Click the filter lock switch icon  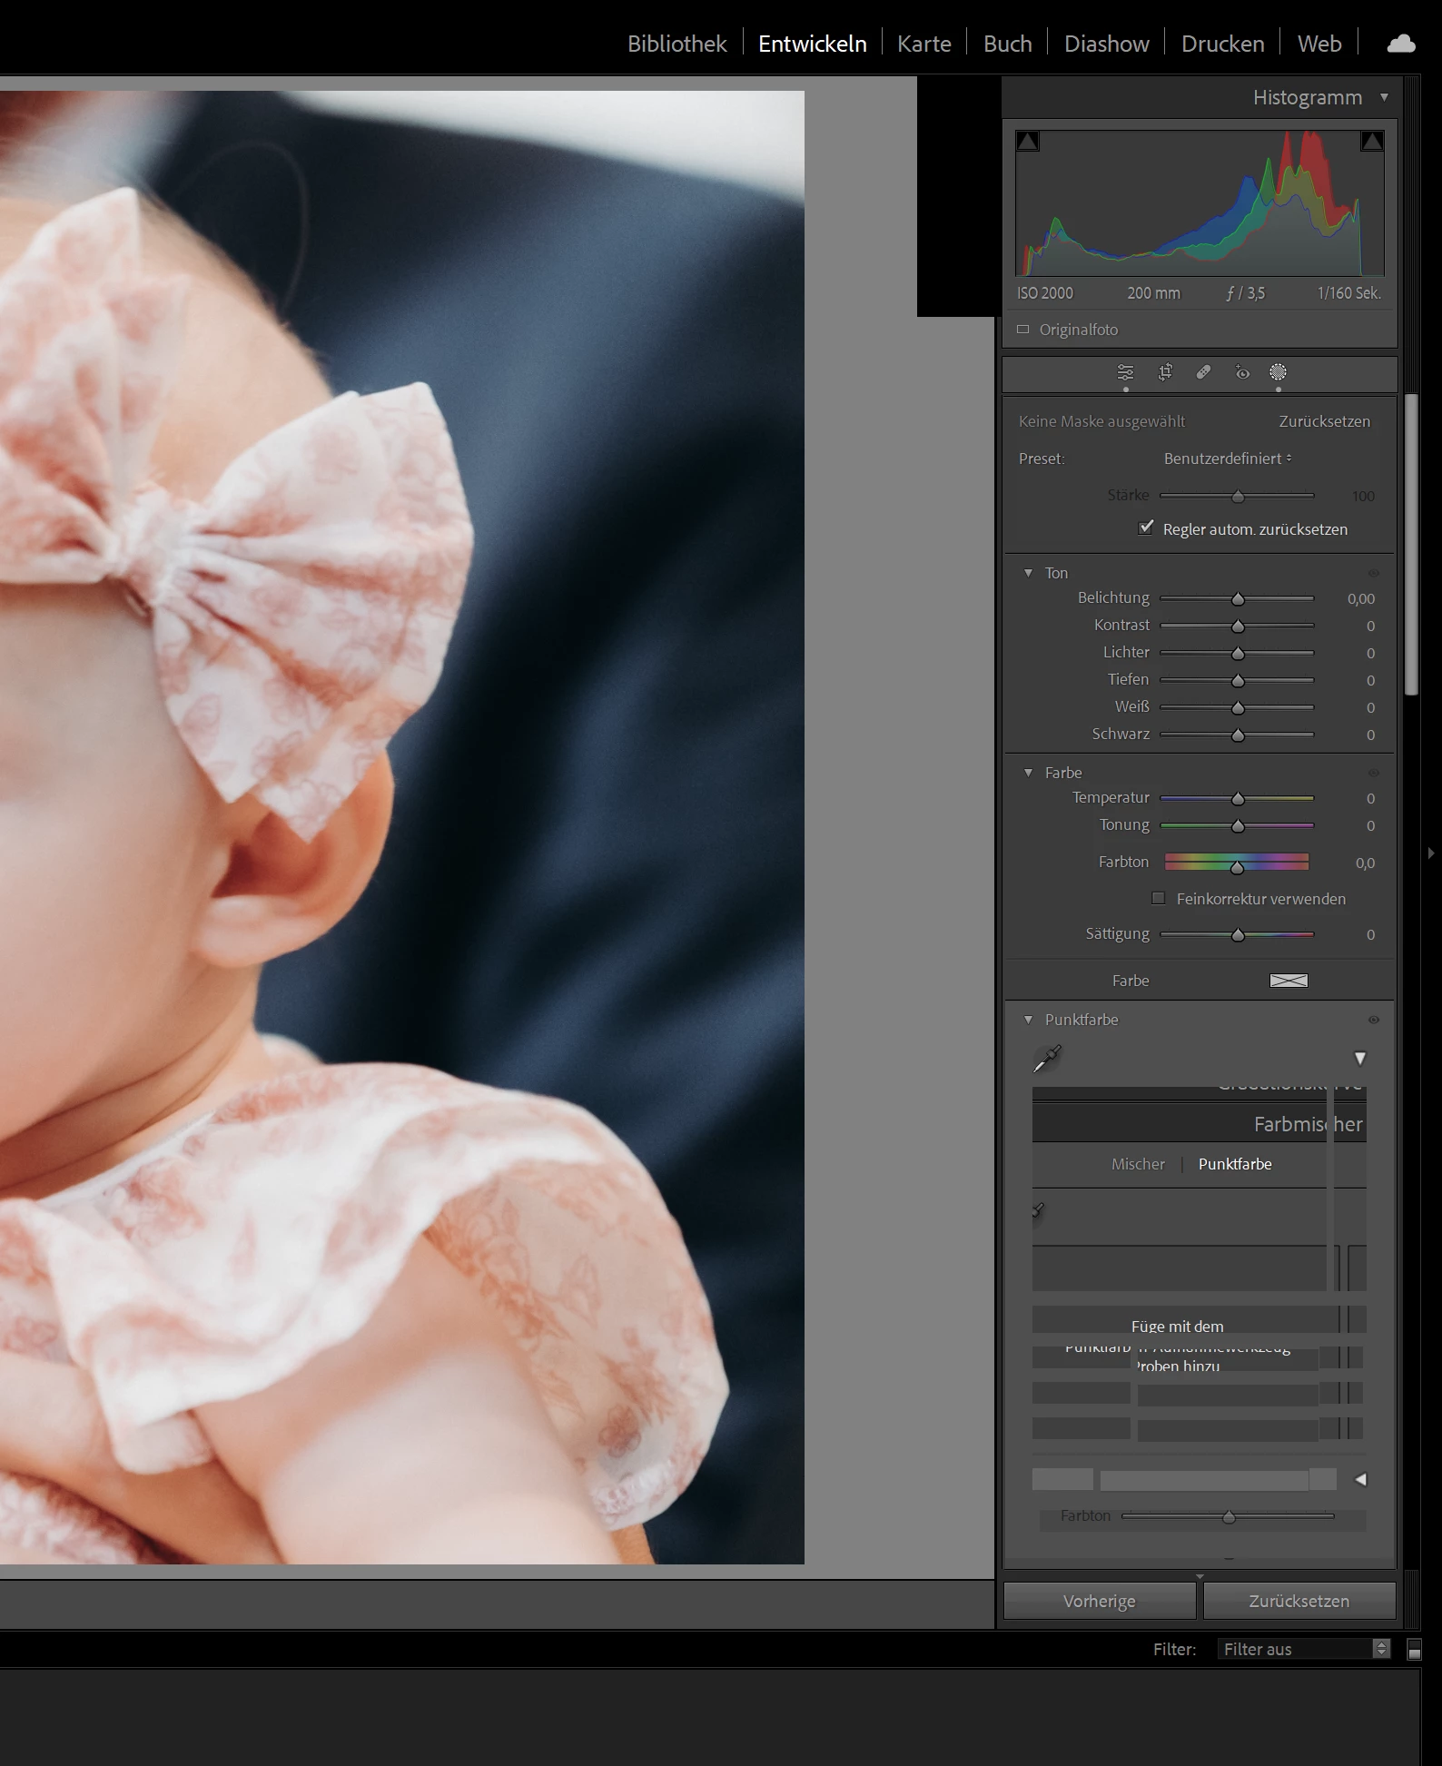1414,1649
